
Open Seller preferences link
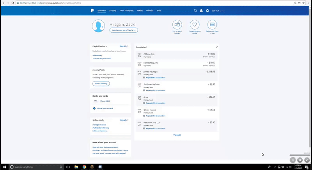point(100,131)
